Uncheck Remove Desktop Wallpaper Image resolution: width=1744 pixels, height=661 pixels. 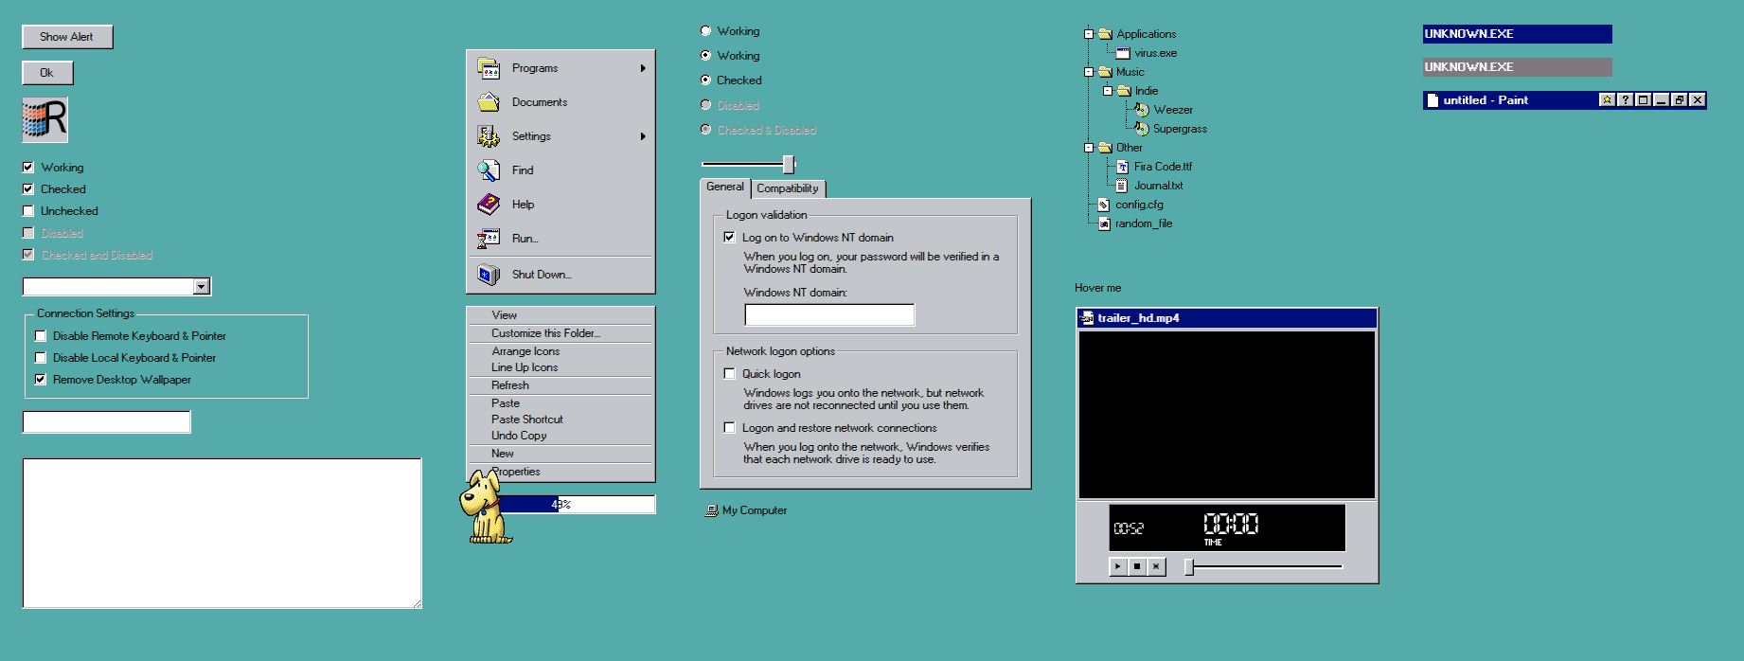pyautogui.click(x=41, y=380)
